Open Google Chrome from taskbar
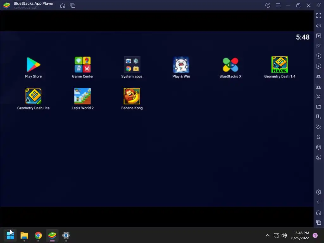The height and width of the screenshot is (243, 324). [x=38, y=235]
